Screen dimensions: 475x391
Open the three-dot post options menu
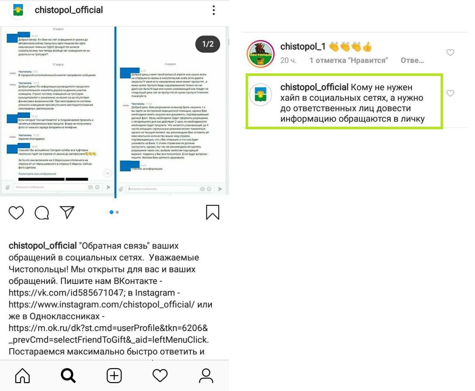click(214, 10)
